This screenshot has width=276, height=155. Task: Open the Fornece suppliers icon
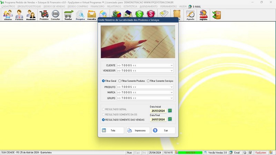coord(19,15)
